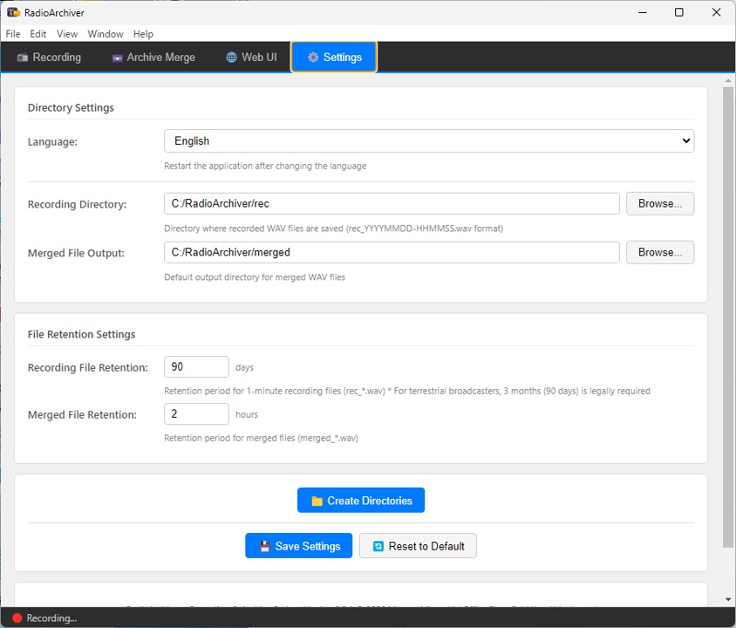Click the 'Merged File Retention:' label
Image resolution: width=736 pixels, height=628 pixels.
tap(82, 415)
